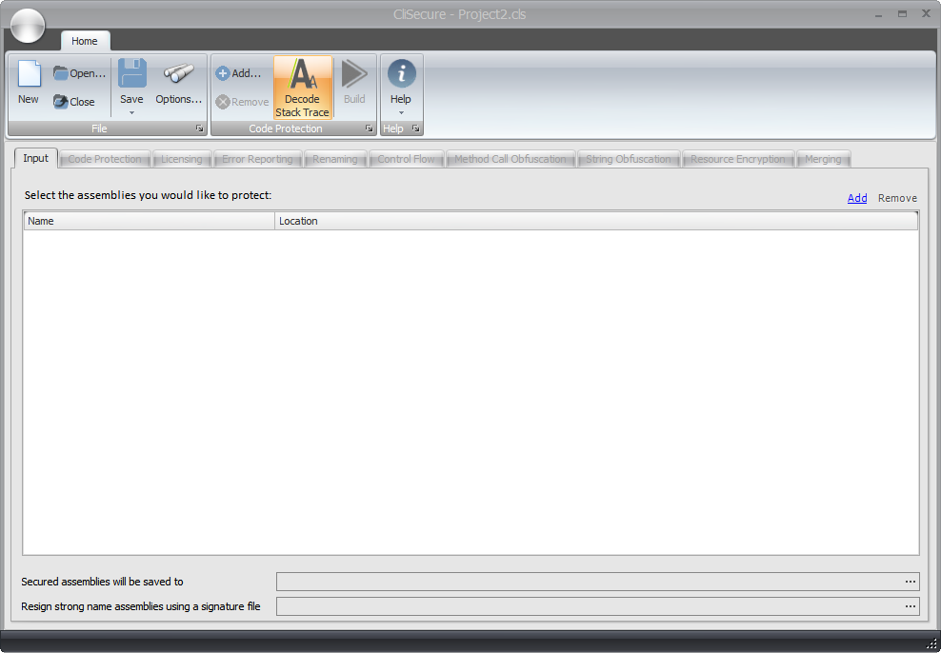Screen dimensions: 941x653
Task: Switch to the Code Protection tab
Action: (x=105, y=159)
